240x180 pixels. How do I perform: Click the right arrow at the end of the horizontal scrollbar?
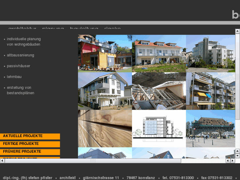(233, 161)
